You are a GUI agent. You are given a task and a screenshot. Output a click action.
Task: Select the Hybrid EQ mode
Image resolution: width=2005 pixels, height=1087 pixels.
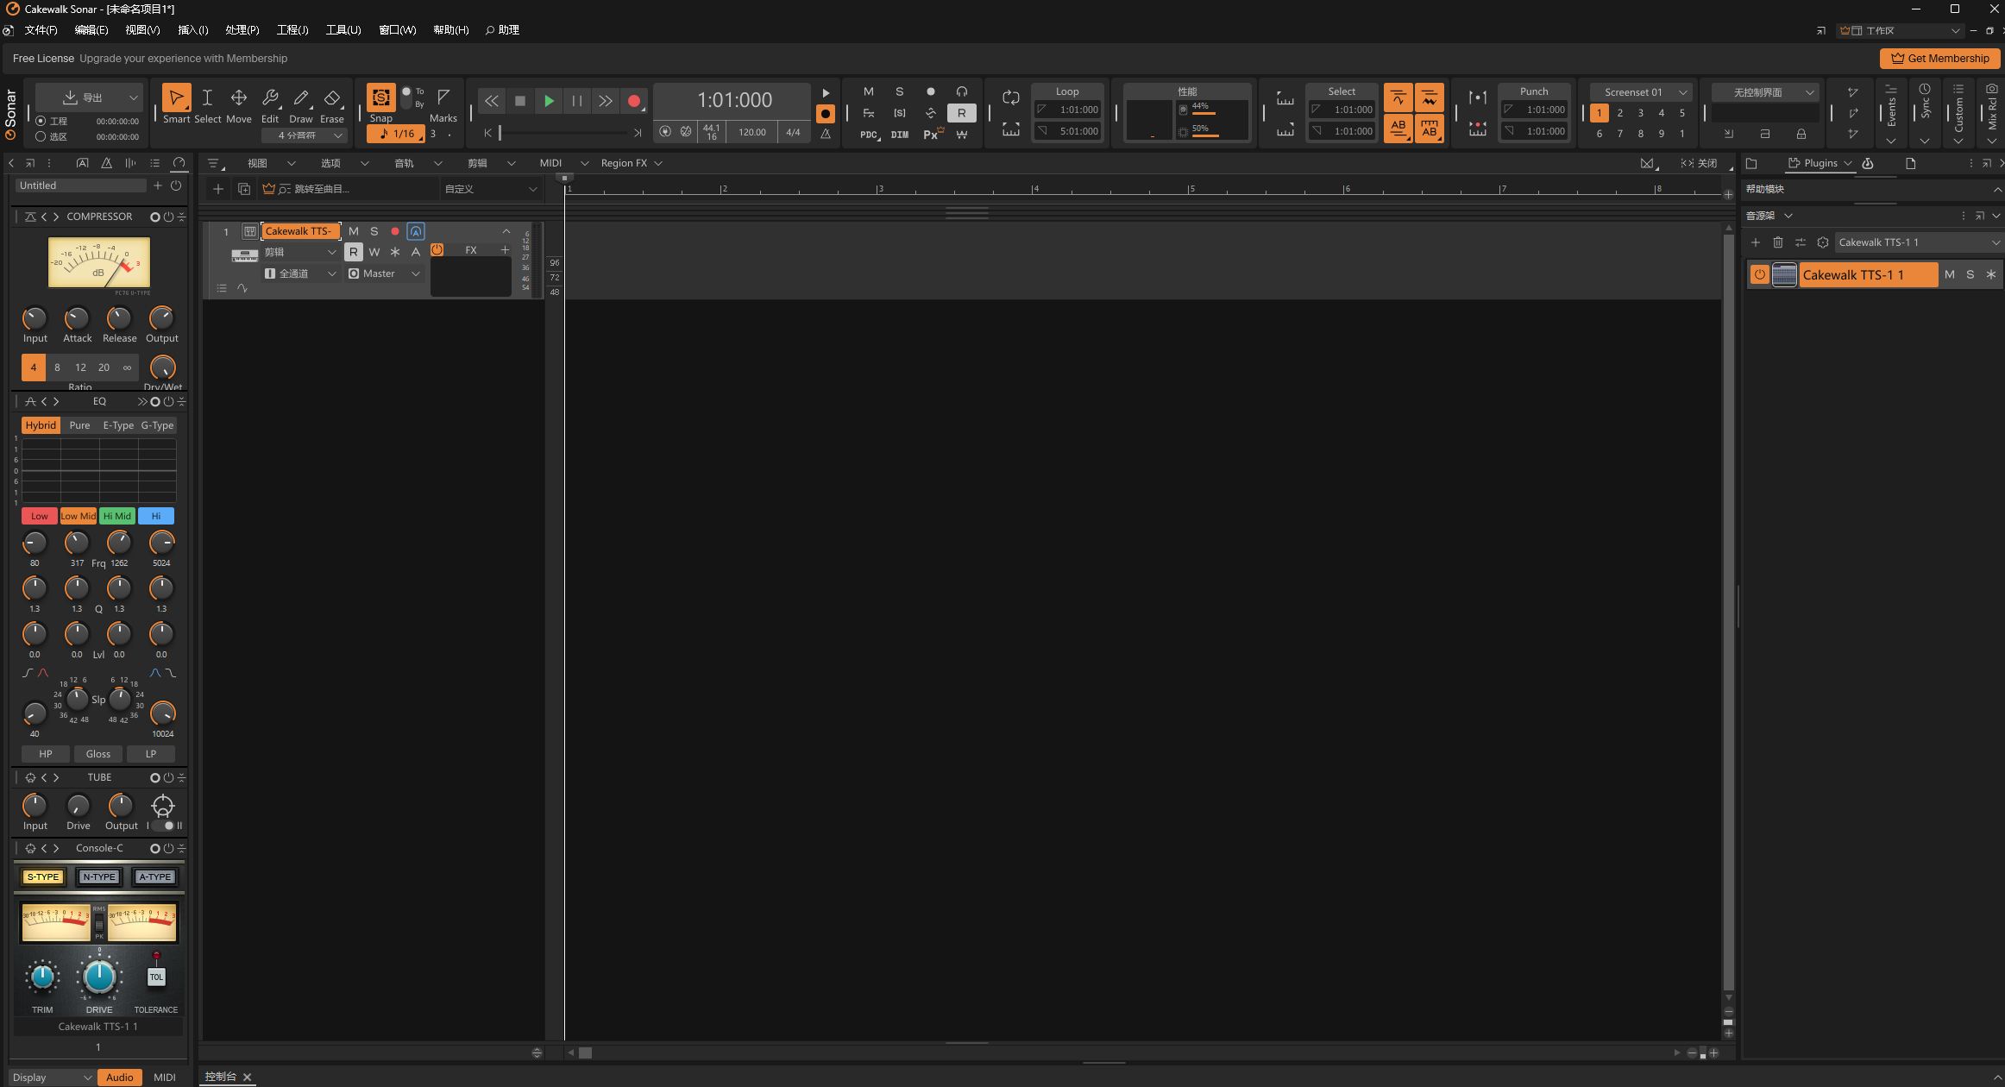click(x=41, y=425)
